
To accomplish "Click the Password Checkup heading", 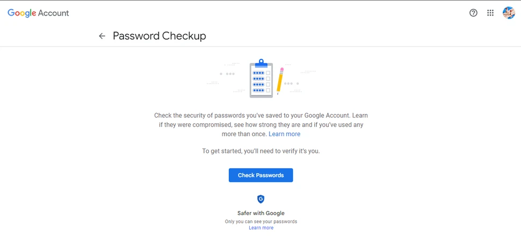I will click(x=159, y=36).
